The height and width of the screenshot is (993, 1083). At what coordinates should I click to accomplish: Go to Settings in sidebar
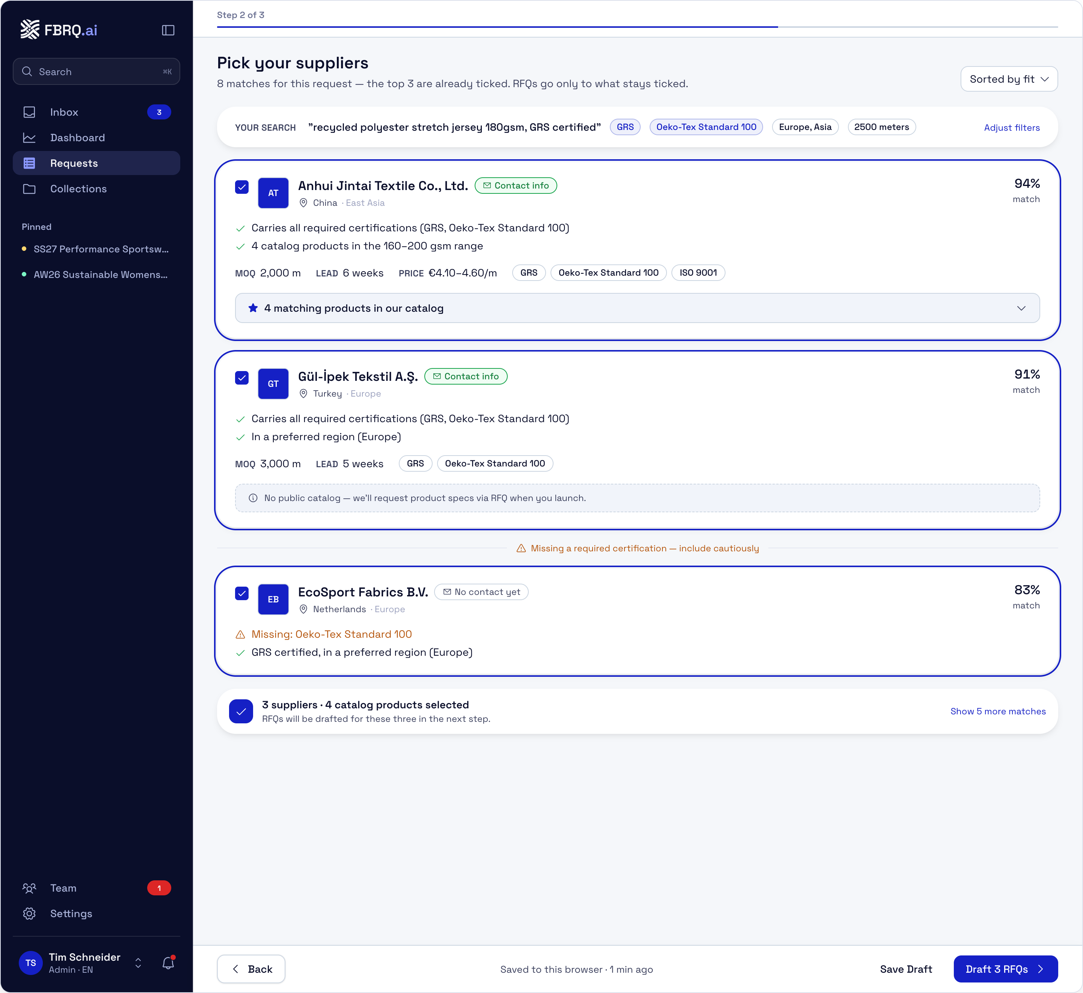point(97,913)
